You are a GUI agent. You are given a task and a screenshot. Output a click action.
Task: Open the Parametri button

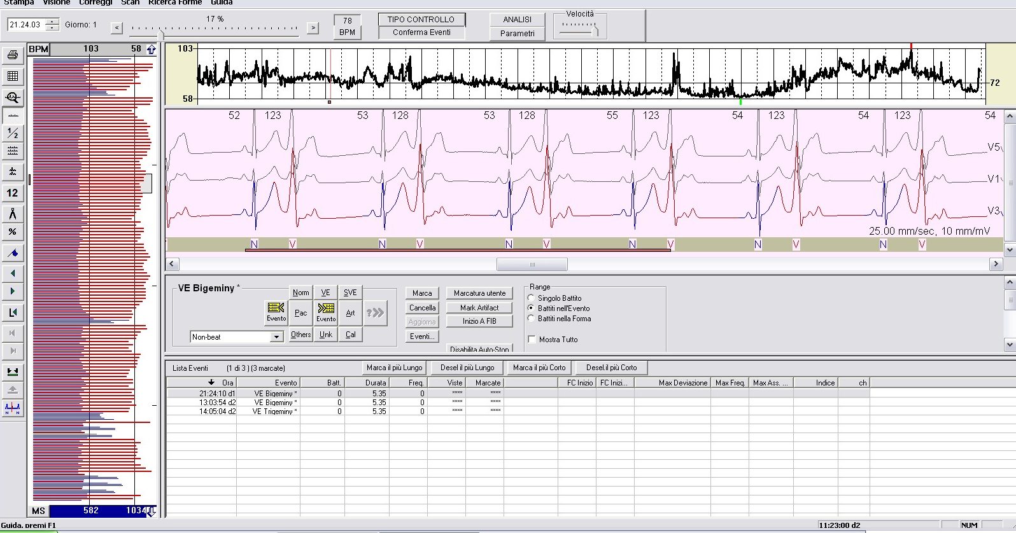click(517, 34)
